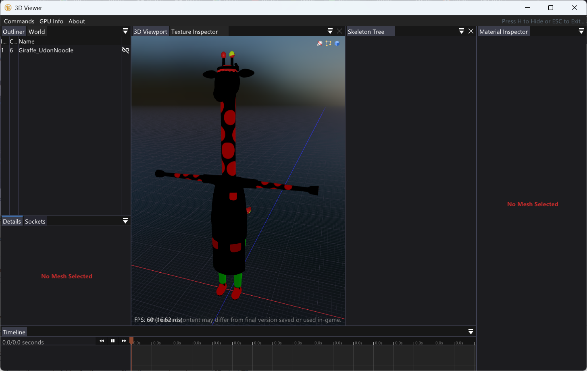Switch to the World tab
Screen dimensions: 587x371
[x=37, y=32]
